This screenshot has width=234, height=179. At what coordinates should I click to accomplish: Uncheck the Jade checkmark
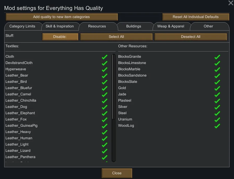point(217,94)
